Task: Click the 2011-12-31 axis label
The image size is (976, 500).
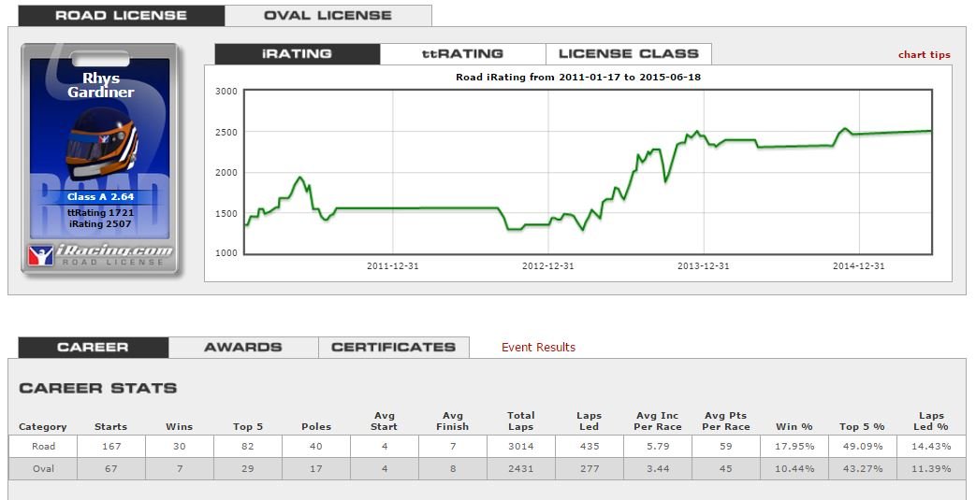Action: coord(392,266)
